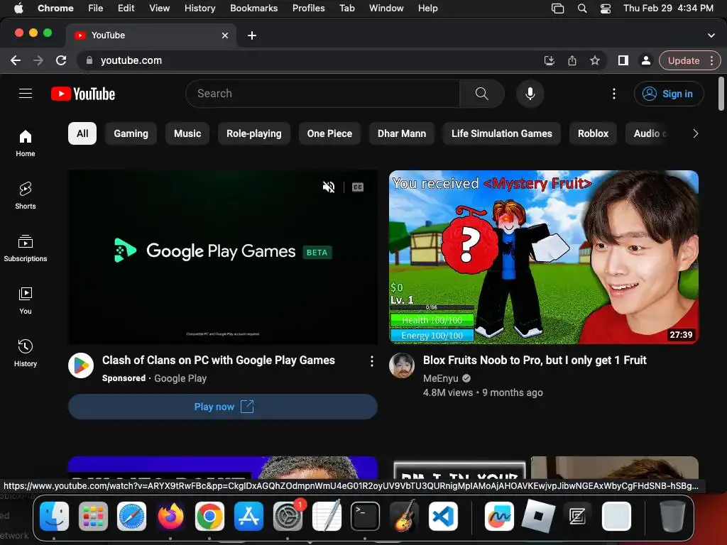
Task: Open GarageBand from the Dock
Action: pyautogui.click(x=404, y=516)
